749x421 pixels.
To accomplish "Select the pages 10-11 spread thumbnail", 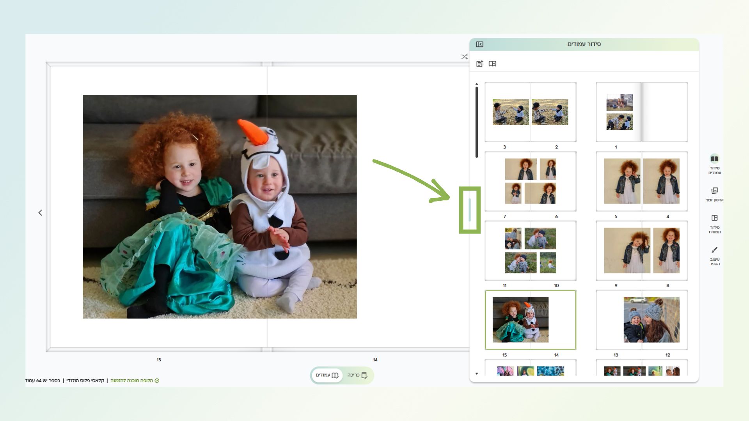I will pyautogui.click(x=530, y=251).
